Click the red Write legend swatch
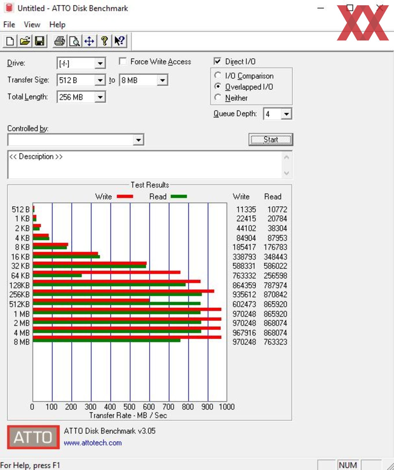This screenshot has height=470, width=394. tap(125, 196)
